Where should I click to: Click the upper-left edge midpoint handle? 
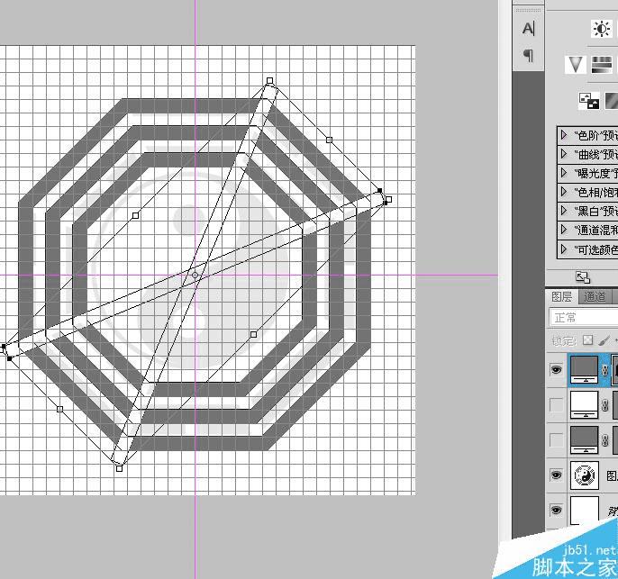[x=135, y=215]
